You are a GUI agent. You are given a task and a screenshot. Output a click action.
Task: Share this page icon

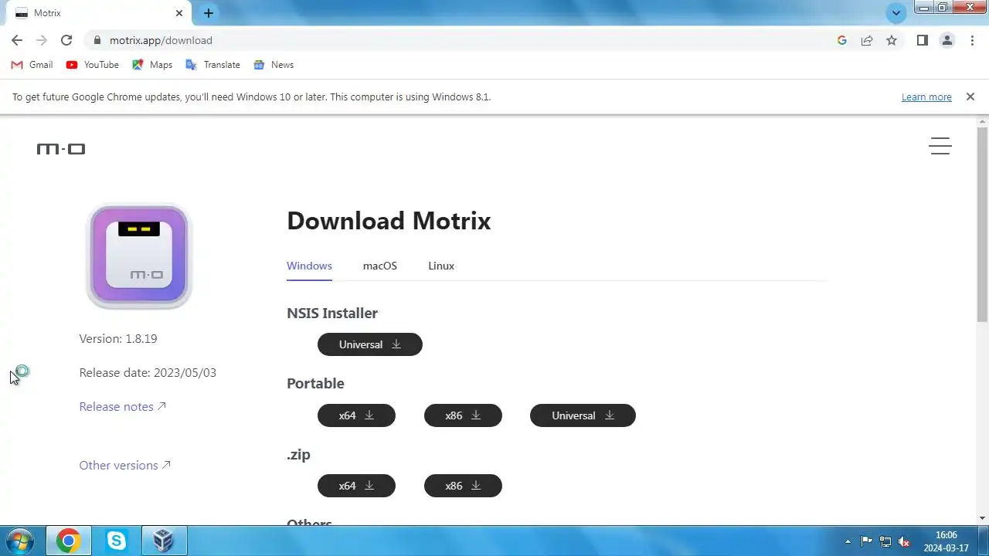[867, 40]
